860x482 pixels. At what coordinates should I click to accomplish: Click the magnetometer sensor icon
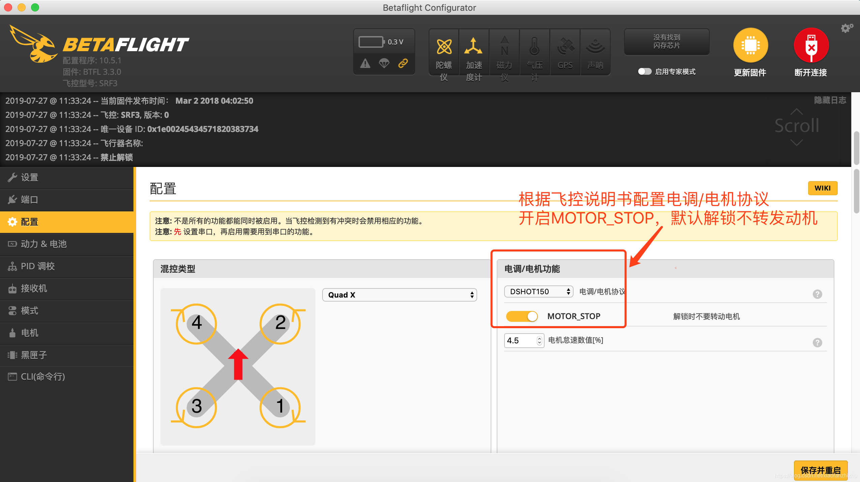click(504, 46)
